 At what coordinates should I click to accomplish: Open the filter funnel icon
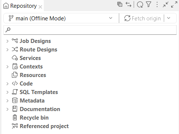[x=149, y=4]
